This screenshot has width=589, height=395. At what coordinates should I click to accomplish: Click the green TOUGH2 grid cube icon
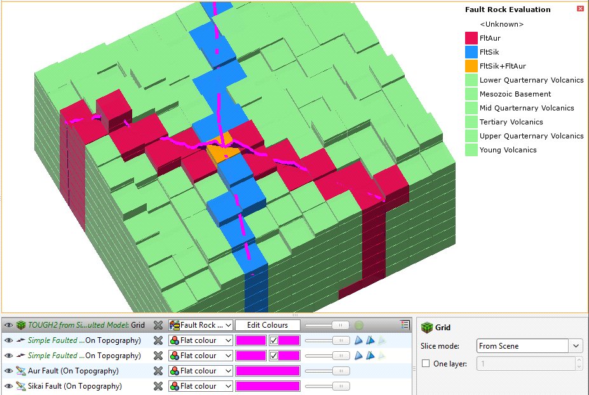pos(20,325)
